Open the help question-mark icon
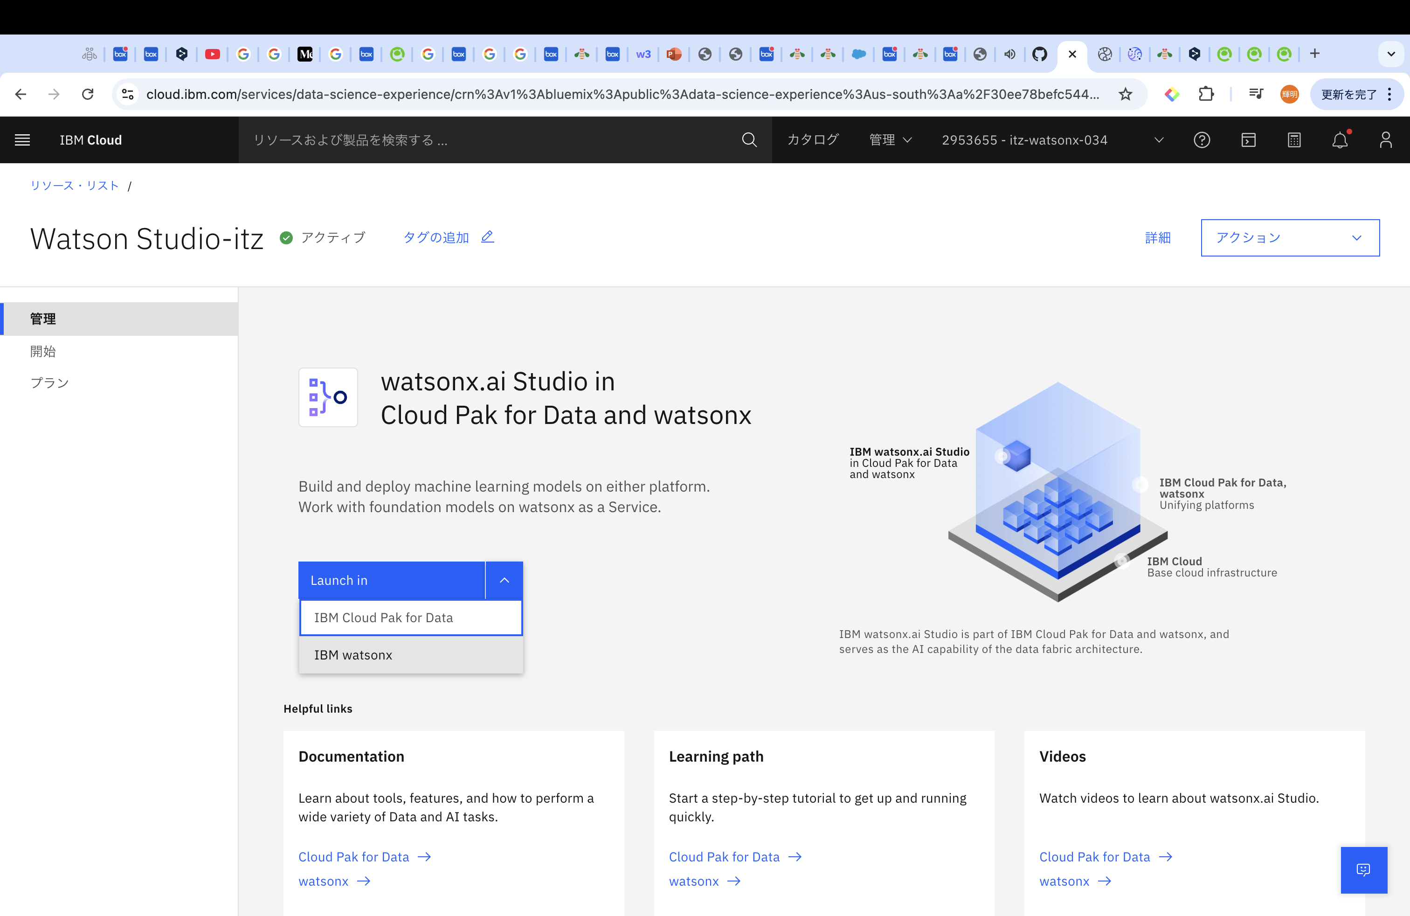The height and width of the screenshot is (916, 1410). (x=1202, y=140)
